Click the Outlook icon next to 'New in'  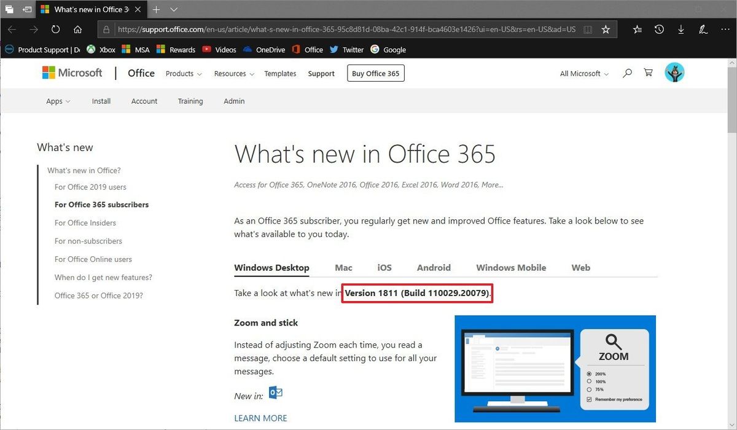275,392
